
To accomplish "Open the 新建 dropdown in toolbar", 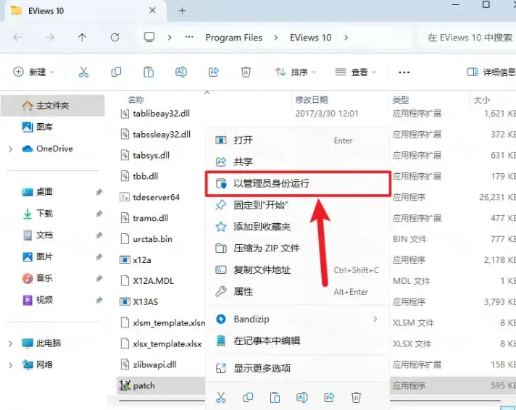I will point(33,72).
